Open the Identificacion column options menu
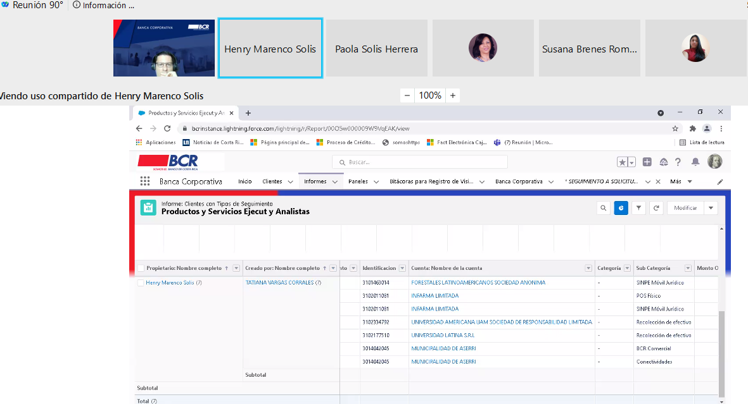This screenshot has width=748, height=404. 402,268
